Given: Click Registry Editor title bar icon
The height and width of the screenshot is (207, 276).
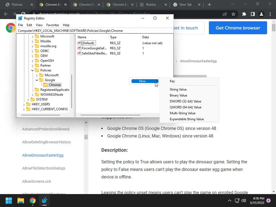Looking at the screenshot, I should [x=20, y=18].
